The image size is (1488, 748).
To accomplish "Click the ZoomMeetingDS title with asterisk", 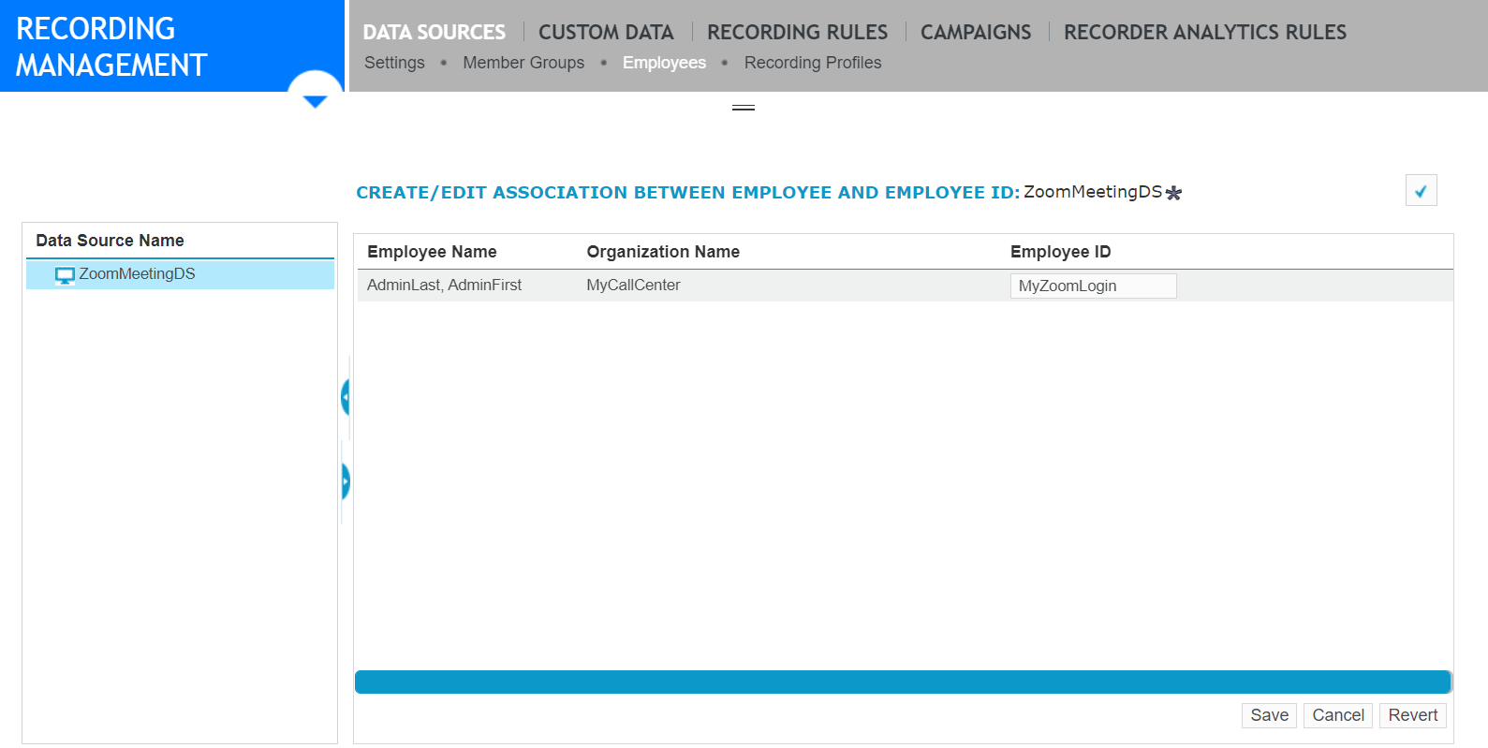I will click(x=1102, y=192).
